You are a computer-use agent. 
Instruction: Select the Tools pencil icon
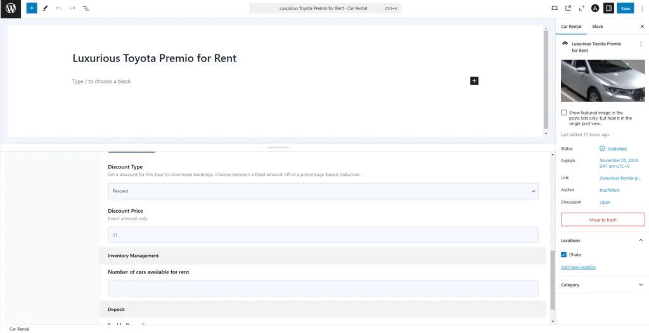click(45, 8)
